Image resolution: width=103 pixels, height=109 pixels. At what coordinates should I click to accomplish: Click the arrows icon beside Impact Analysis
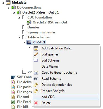[36, 91]
